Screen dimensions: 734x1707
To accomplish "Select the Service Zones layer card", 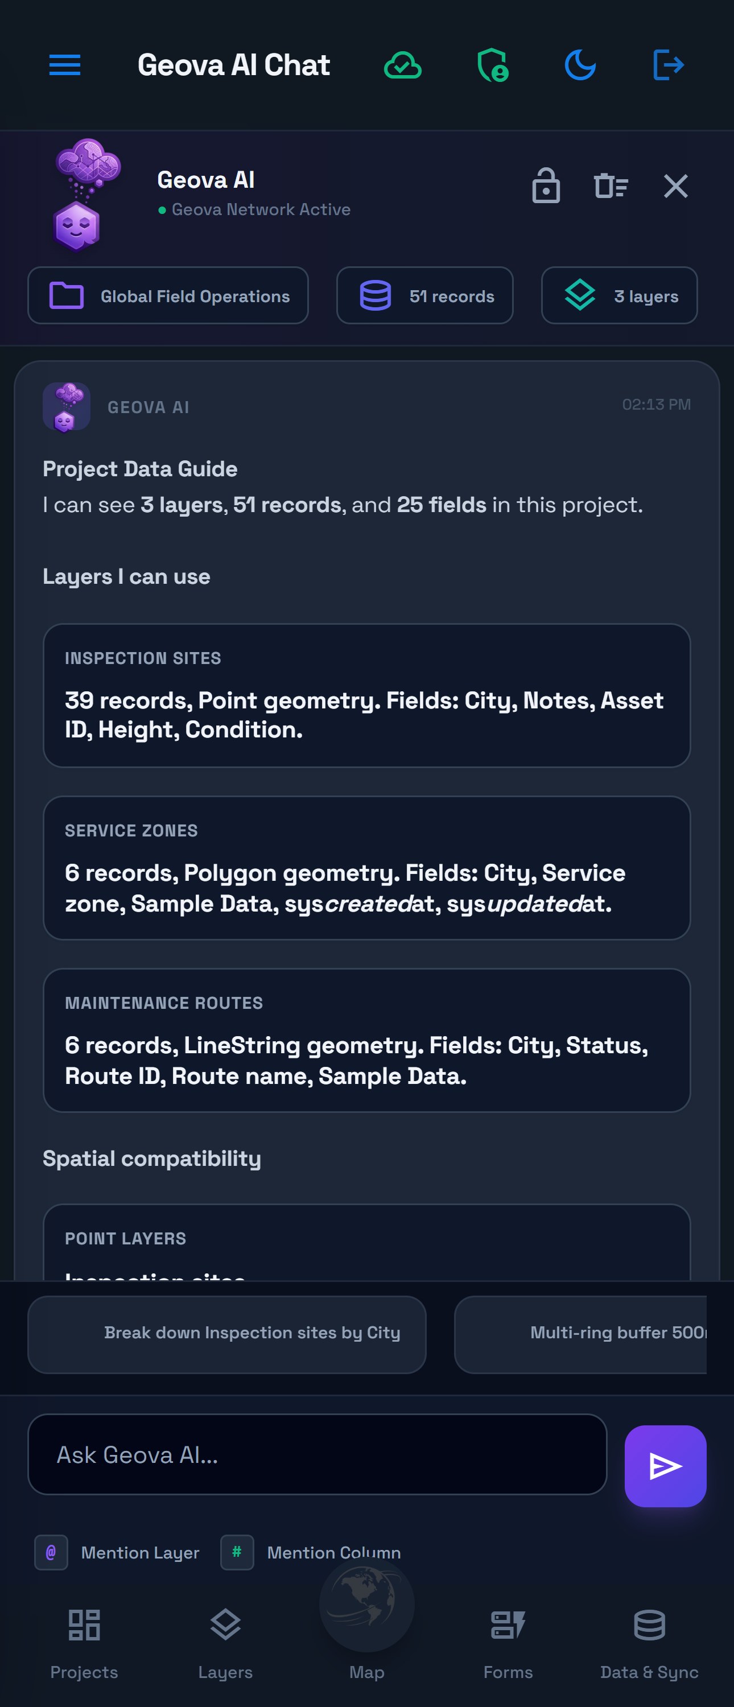I will click(366, 868).
